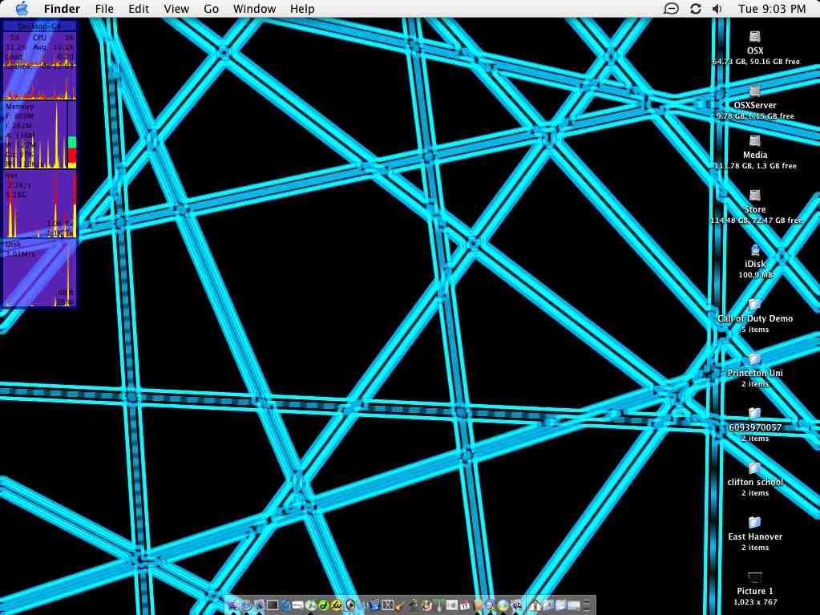This screenshot has height=615, width=820.
Task: Click the iChat speech bubble status icon
Action: (x=671, y=9)
